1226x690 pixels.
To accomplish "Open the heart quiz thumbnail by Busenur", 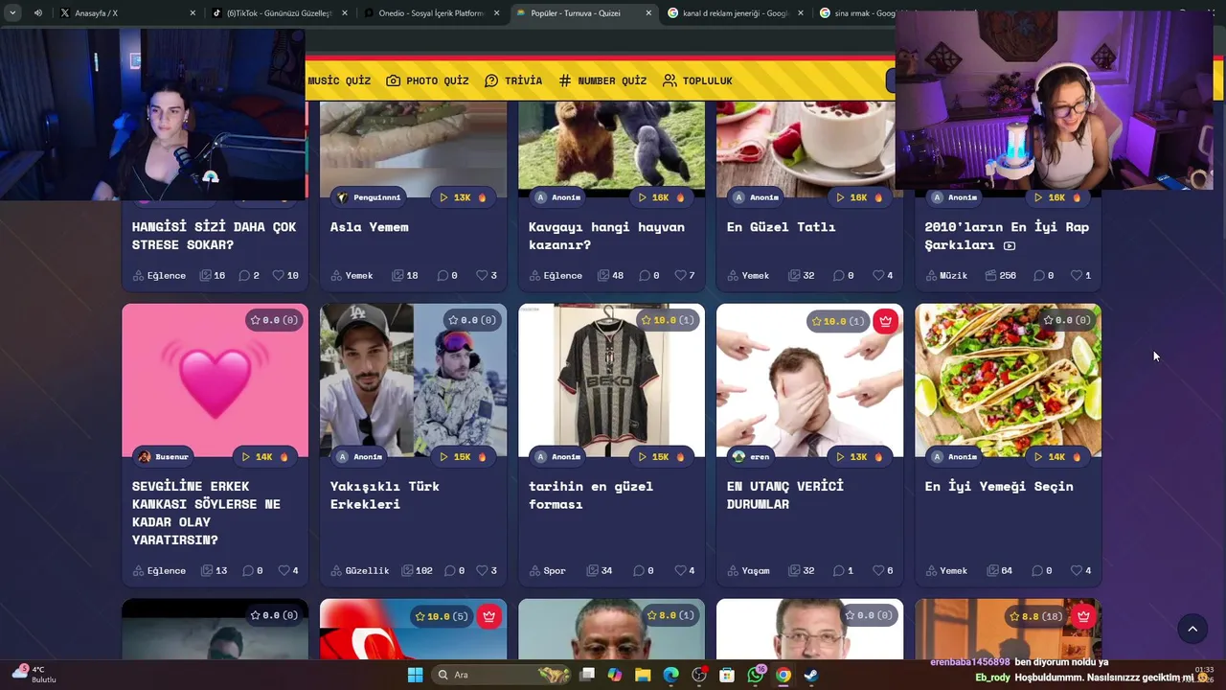I will tap(215, 379).
